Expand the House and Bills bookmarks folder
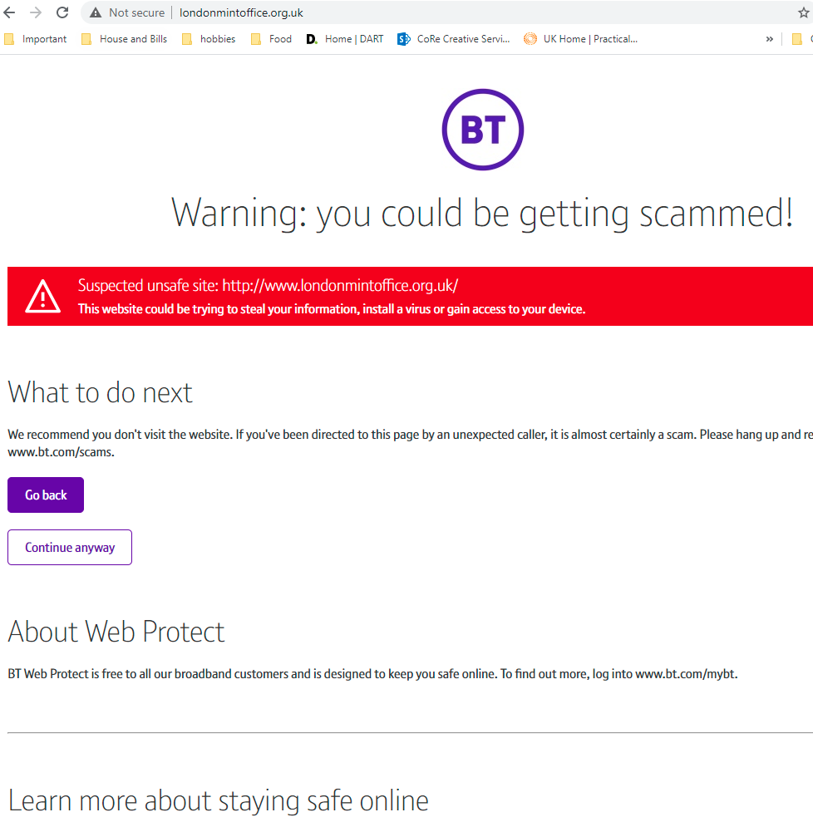The width and height of the screenshot is (813, 822). (124, 39)
